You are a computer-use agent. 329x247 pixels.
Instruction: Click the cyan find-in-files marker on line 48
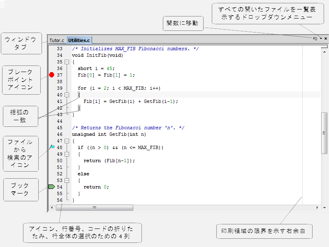(52, 147)
